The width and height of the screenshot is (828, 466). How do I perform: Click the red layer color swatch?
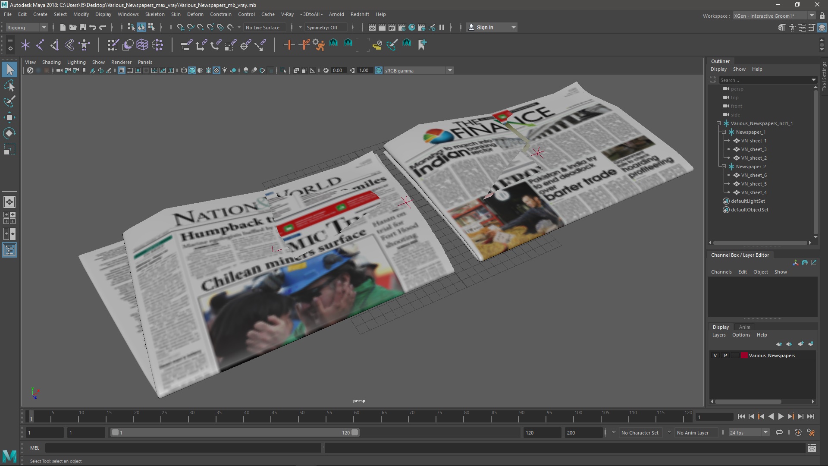(744, 356)
